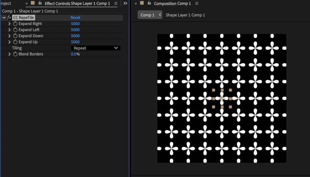Enable keyframing with Expand Left stopwatch
The width and height of the screenshot is (310, 177).
(15, 30)
